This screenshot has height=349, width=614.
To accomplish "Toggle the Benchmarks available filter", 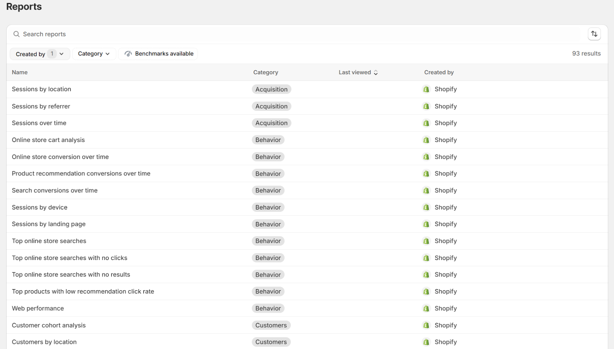I will tap(158, 54).
